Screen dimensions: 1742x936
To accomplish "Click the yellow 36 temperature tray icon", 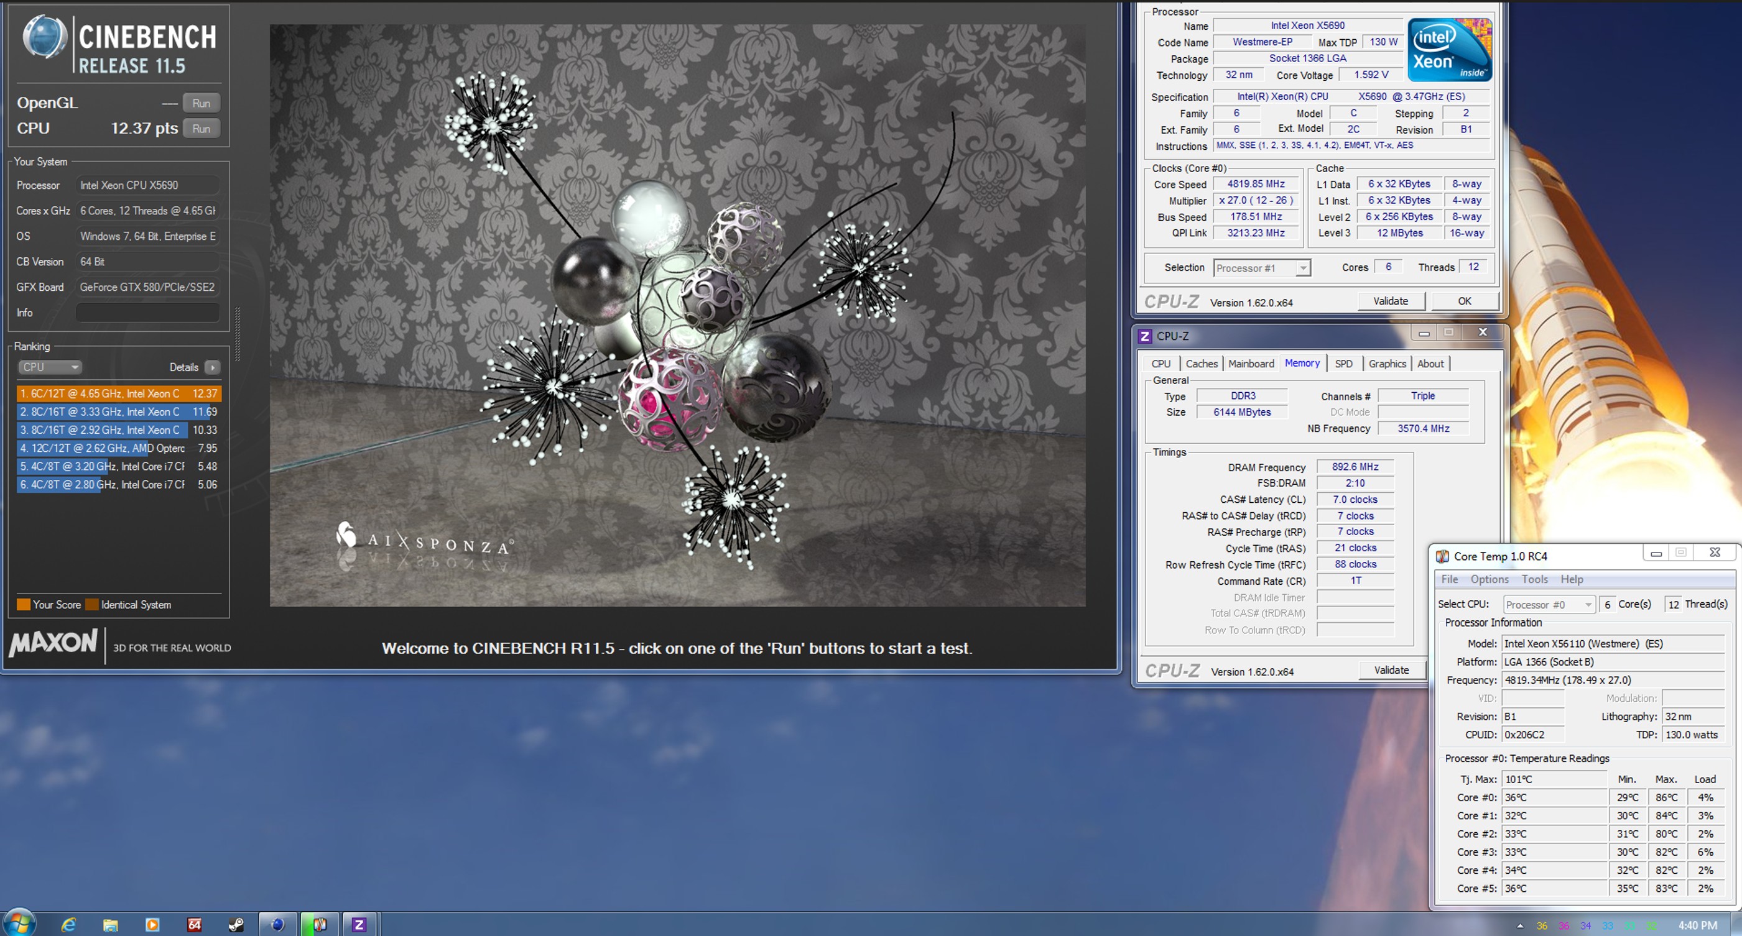I will [x=1541, y=926].
